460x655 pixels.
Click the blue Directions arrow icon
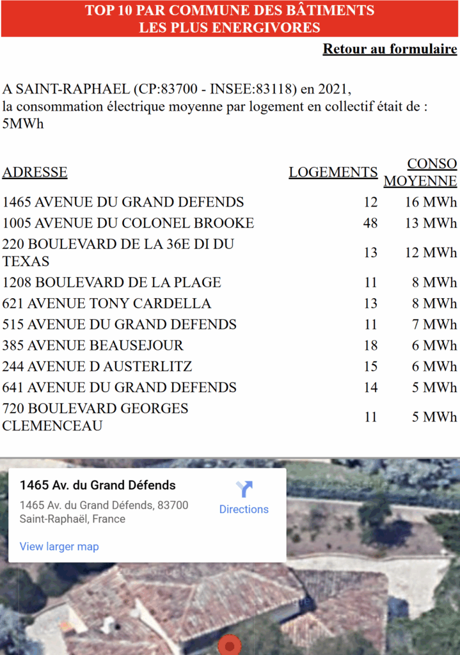[244, 489]
